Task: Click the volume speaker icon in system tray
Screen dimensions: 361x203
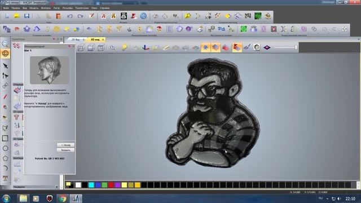Action: (x=339, y=198)
